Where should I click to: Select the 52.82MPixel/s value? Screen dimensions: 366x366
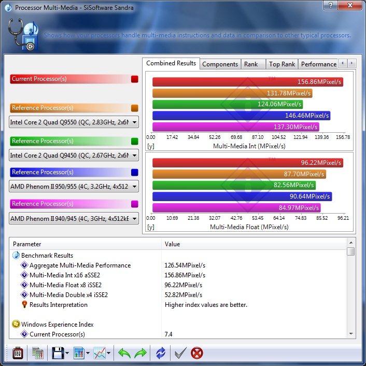tap(184, 294)
